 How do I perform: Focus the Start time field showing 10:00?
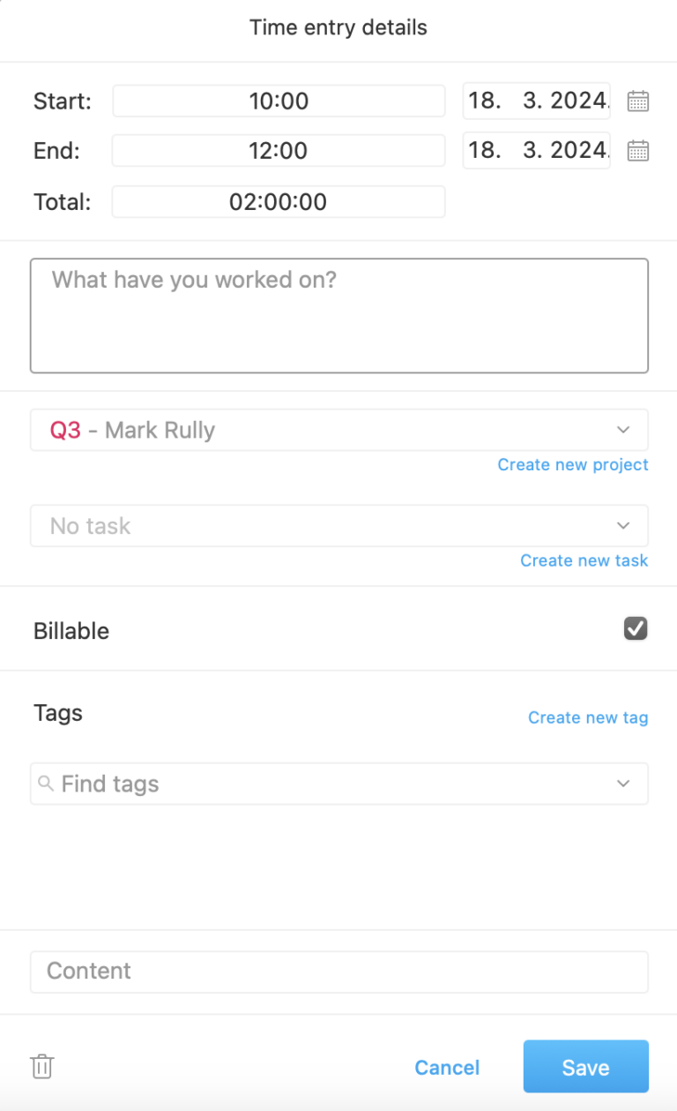(279, 101)
